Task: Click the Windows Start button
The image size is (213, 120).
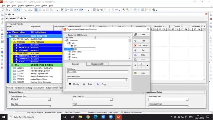Action: pos(4,117)
